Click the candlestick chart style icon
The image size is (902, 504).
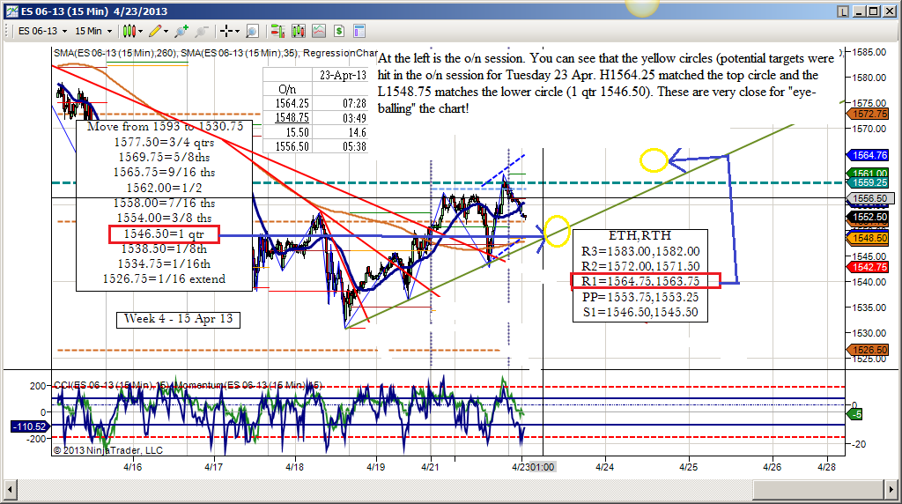coord(129,31)
